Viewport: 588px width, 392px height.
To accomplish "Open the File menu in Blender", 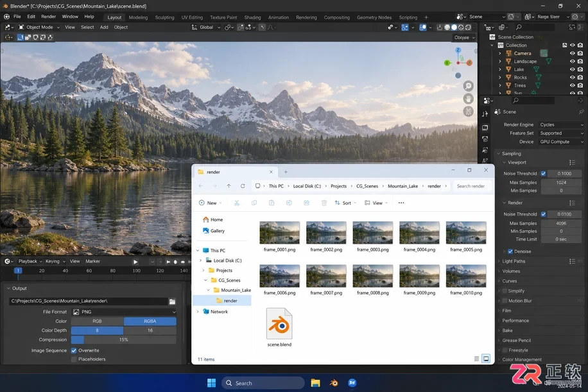I will tap(17, 17).
